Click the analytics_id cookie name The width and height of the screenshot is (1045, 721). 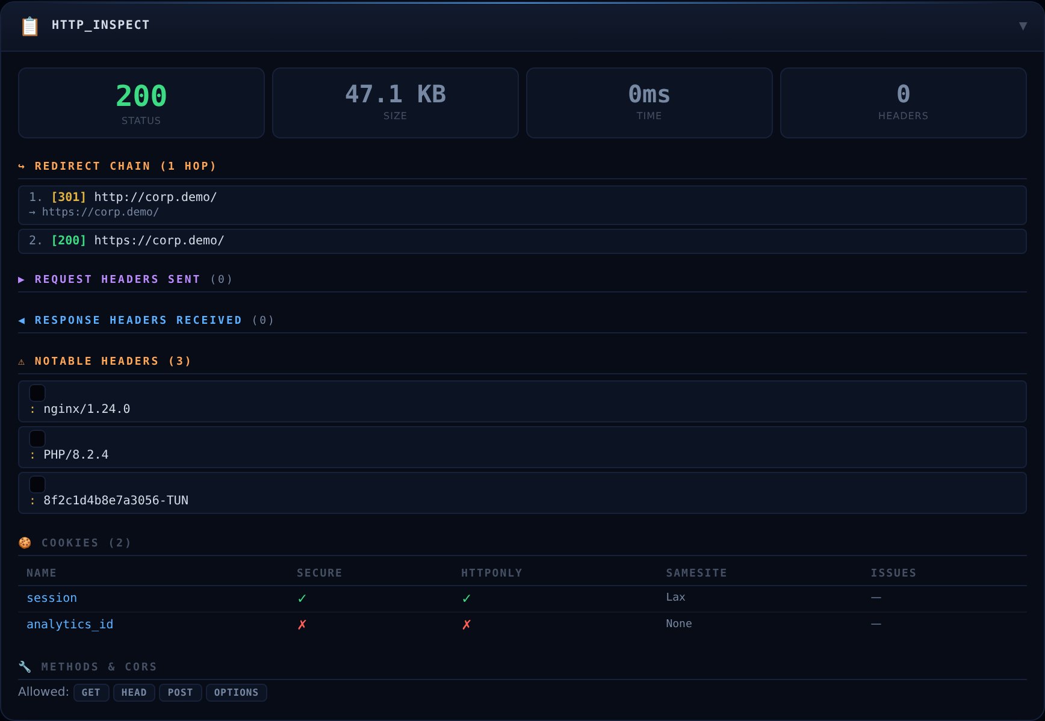[x=70, y=625]
